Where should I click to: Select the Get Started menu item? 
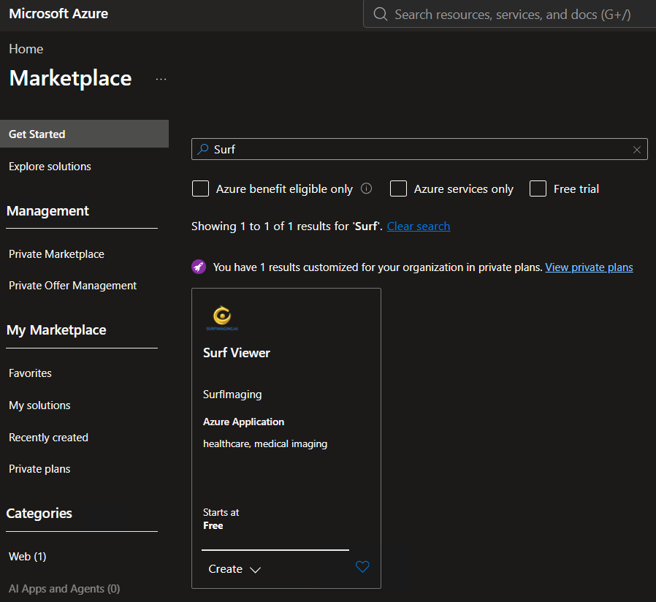(x=84, y=134)
